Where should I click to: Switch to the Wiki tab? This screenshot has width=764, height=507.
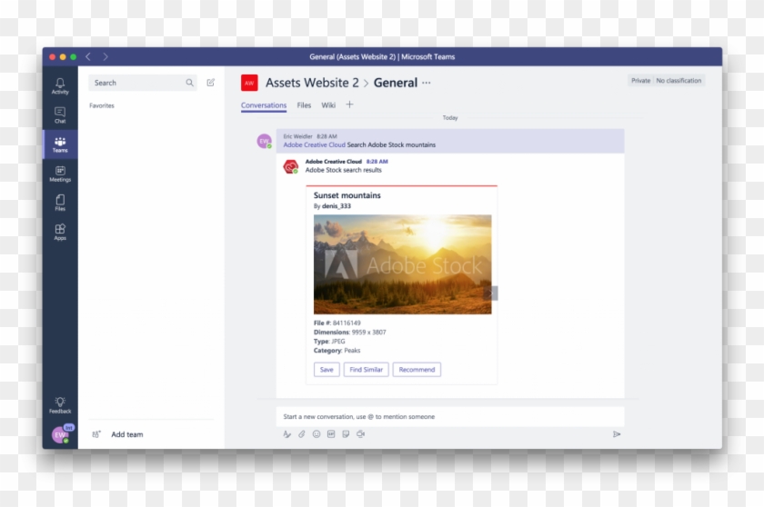tap(328, 105)
